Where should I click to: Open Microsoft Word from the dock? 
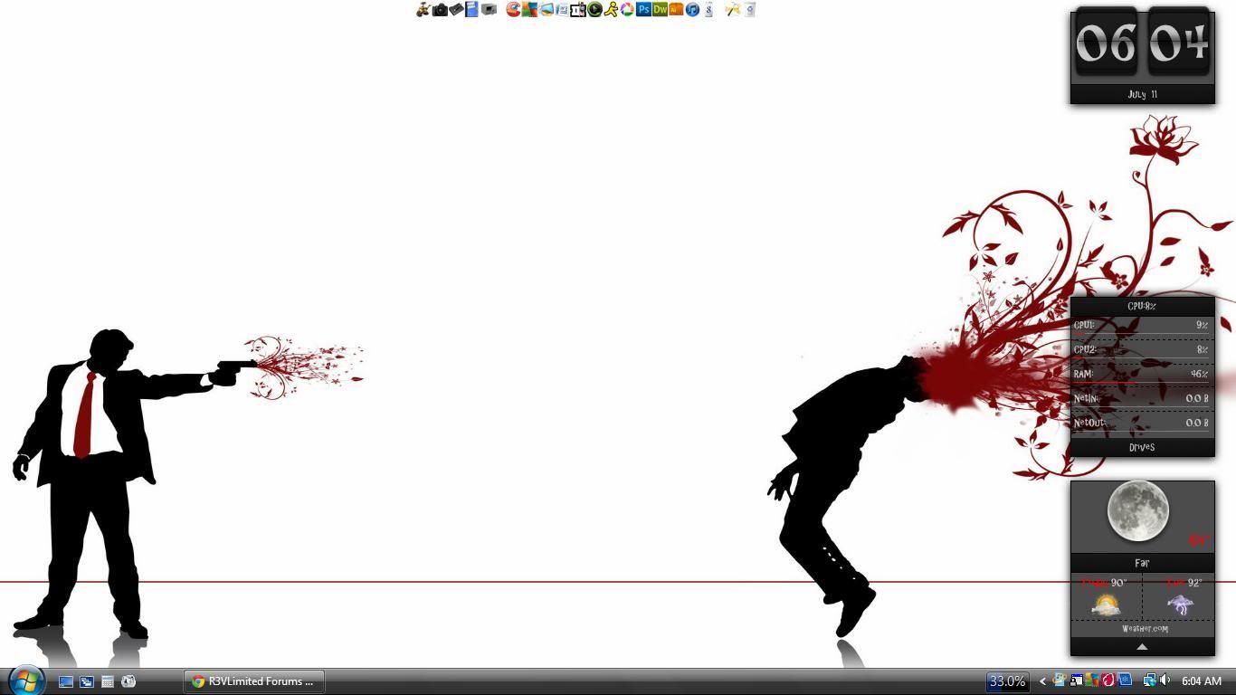(562, 10)
